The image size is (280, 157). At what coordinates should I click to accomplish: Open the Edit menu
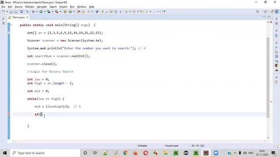click(x=10, y=7)
